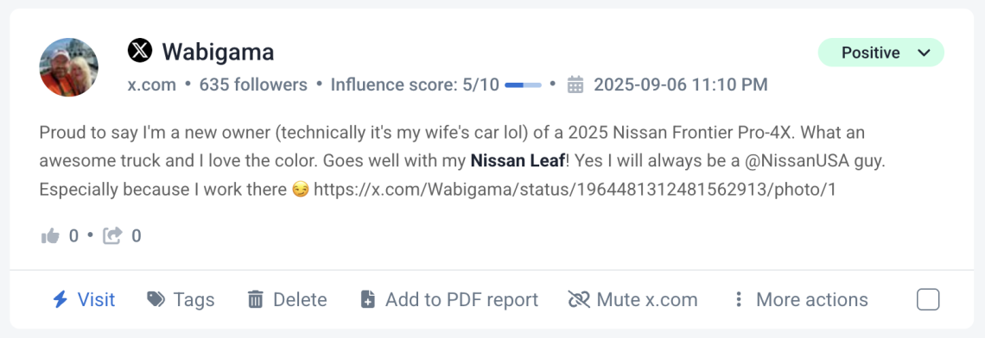Click the Wabigama profile picture

click(68, 67)
